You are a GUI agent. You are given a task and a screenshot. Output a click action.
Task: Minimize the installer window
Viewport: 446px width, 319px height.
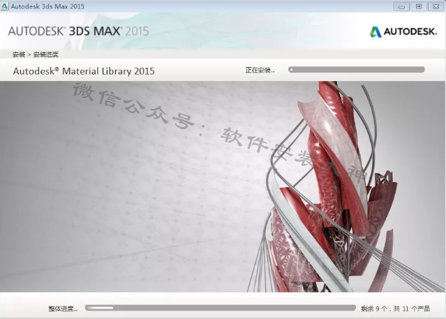(x=401, y=6)
